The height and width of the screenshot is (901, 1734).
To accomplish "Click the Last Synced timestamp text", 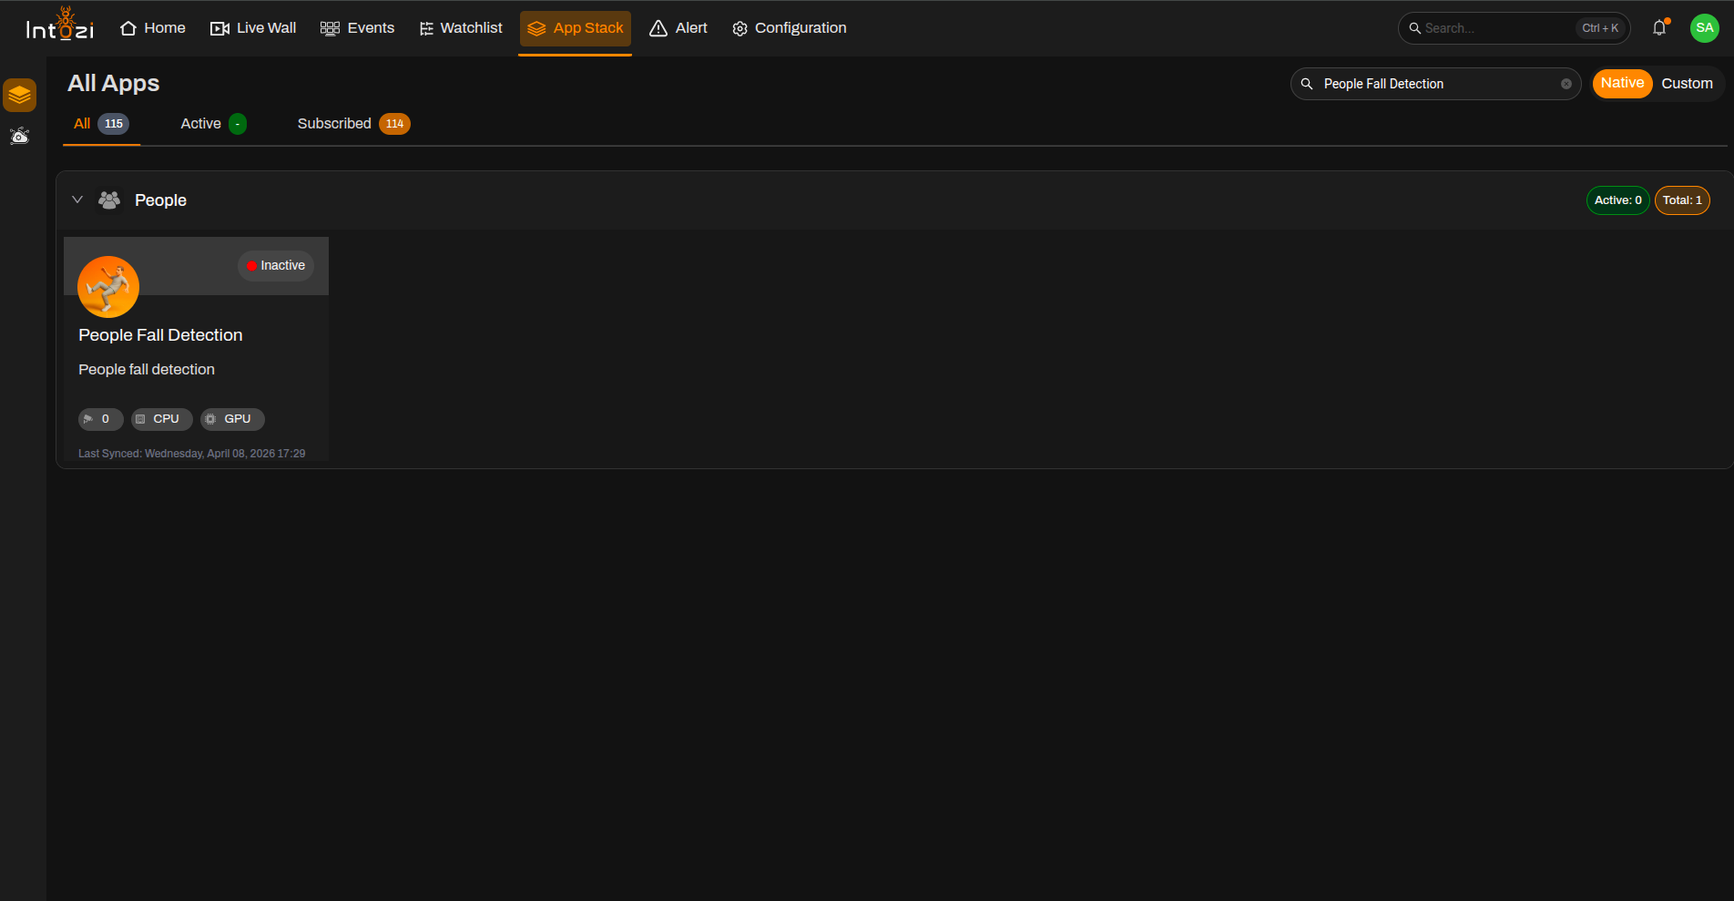I will [191, 454].
